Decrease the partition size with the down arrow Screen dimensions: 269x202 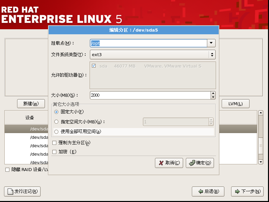213,97
